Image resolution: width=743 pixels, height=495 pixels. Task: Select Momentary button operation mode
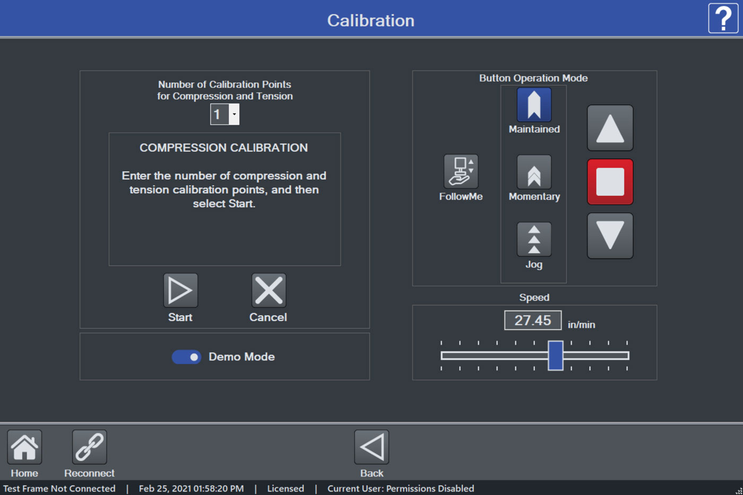click(x=534, y=172)
